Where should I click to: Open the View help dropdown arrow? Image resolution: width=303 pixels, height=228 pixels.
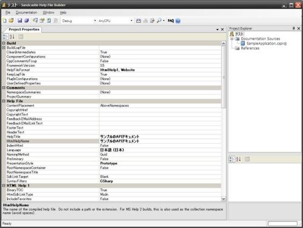164,21
